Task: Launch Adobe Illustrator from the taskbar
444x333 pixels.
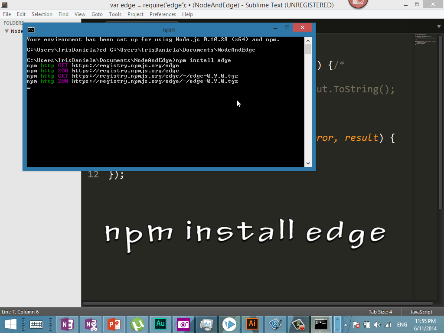Action: [x=252, y=324]
